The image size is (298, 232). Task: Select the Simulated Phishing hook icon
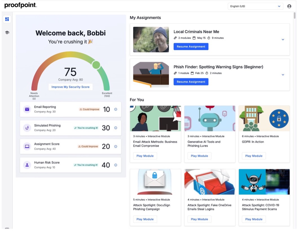27,128
